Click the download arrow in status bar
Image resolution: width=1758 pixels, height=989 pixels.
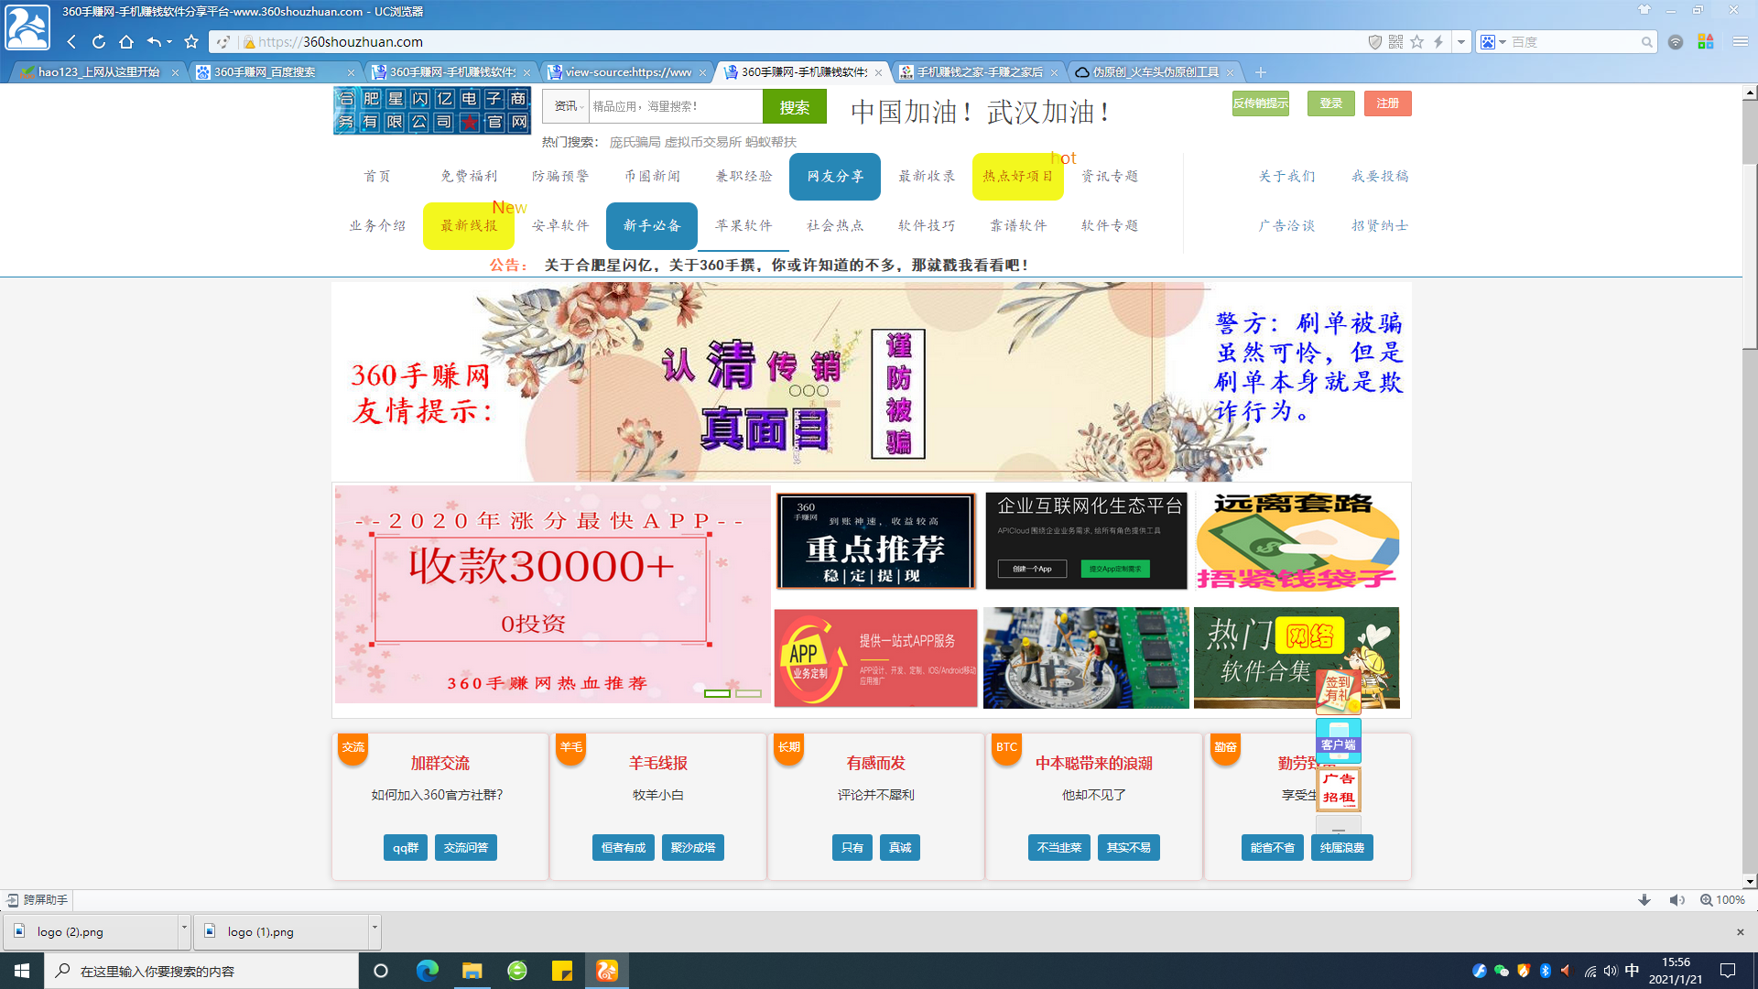point(1644,900)
